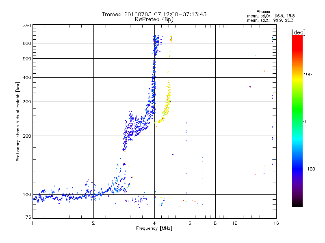The image size is (325, 243).
Task: Click the green band of the colorbar
Action: (x=297, y=109)
